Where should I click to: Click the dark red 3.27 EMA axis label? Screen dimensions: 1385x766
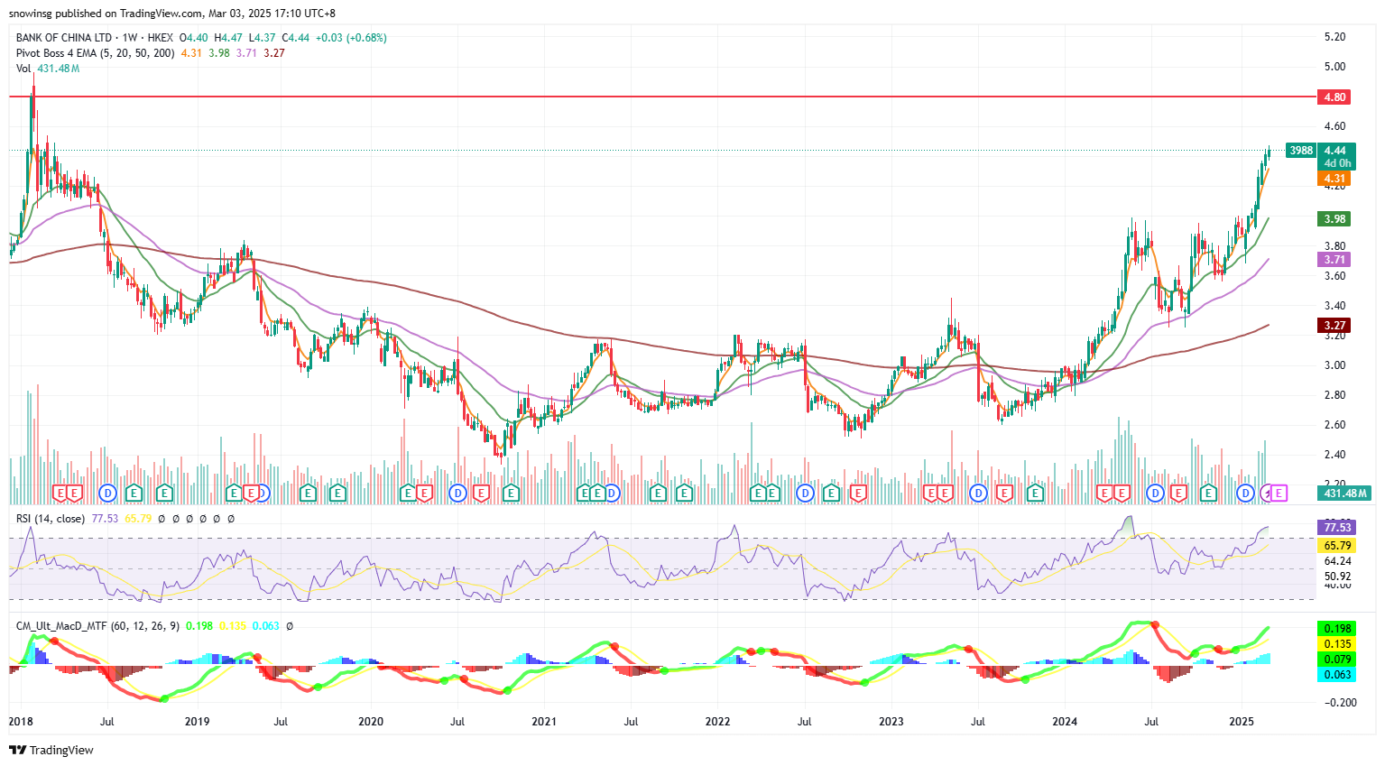pos(1334,326)
